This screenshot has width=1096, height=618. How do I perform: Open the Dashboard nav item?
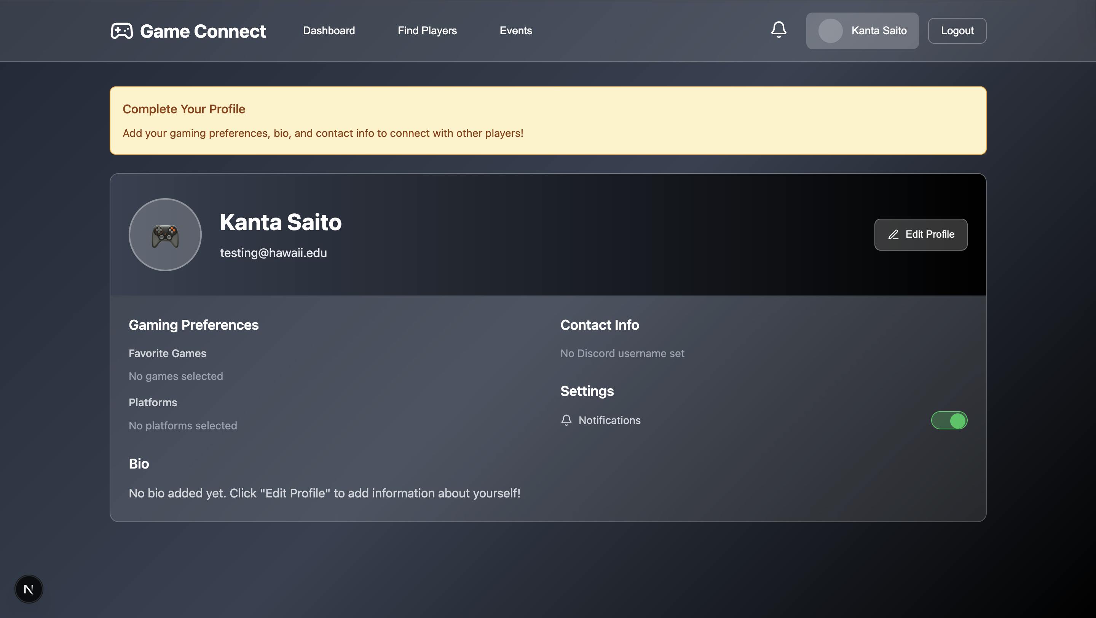click(x=329, y=30)
